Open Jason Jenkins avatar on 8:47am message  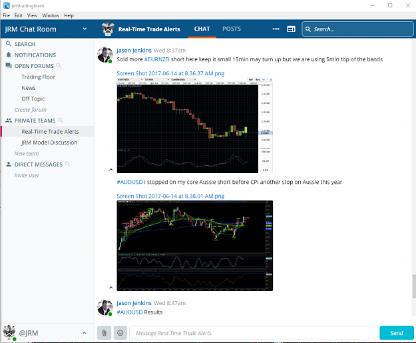pyautogui.click(x=105, y=308)
